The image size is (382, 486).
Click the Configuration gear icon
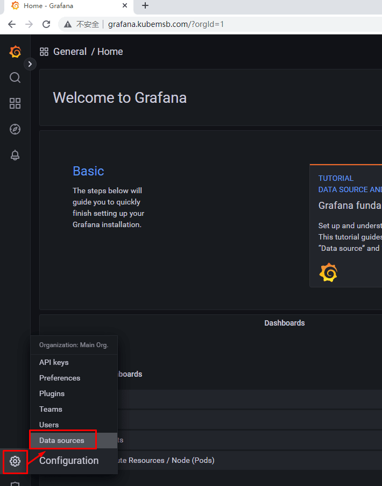tap(15, 461)
